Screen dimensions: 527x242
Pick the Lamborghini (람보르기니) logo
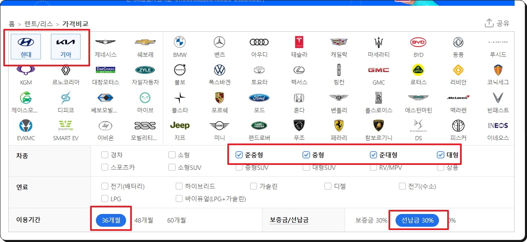[379, 125]
